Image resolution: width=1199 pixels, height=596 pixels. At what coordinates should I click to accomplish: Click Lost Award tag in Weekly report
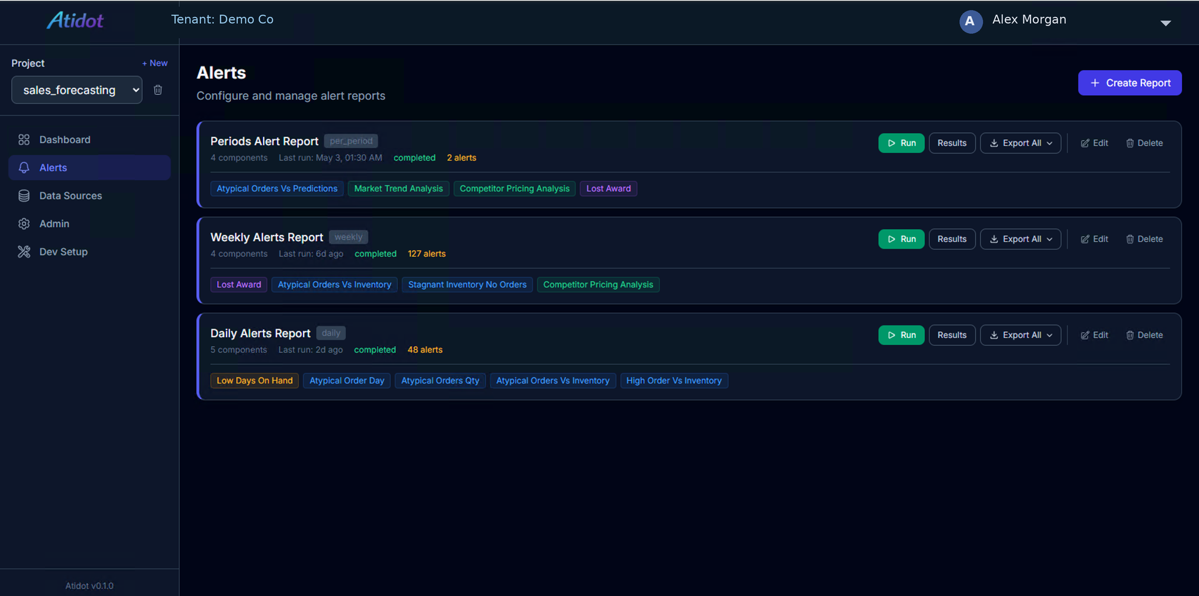coord(239,285)
